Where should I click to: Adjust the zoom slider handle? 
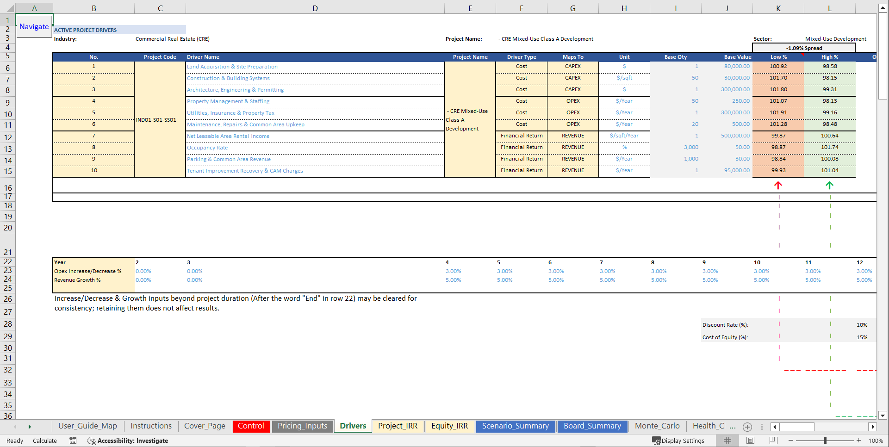pos(825,441)
